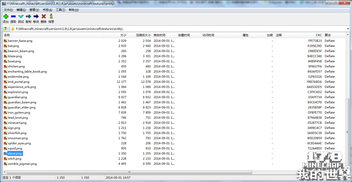
Task: Select the file enchanting_table_book.png
Action: 27,72
